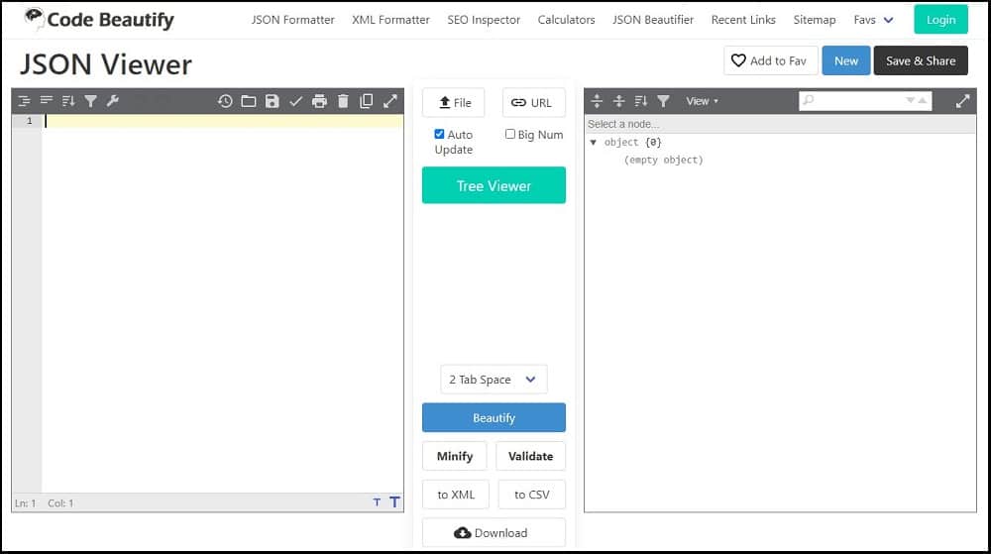Click the sort icon in tree panel toolbar
The height and width of the screenshot is (554, 991).
click(641, 100)
